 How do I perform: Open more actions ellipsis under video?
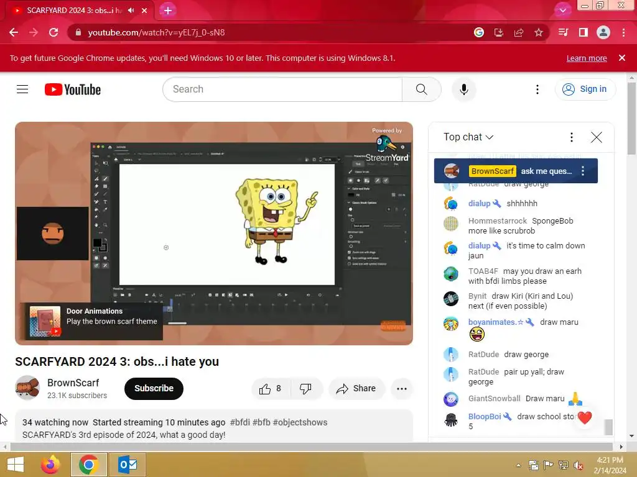402,389
